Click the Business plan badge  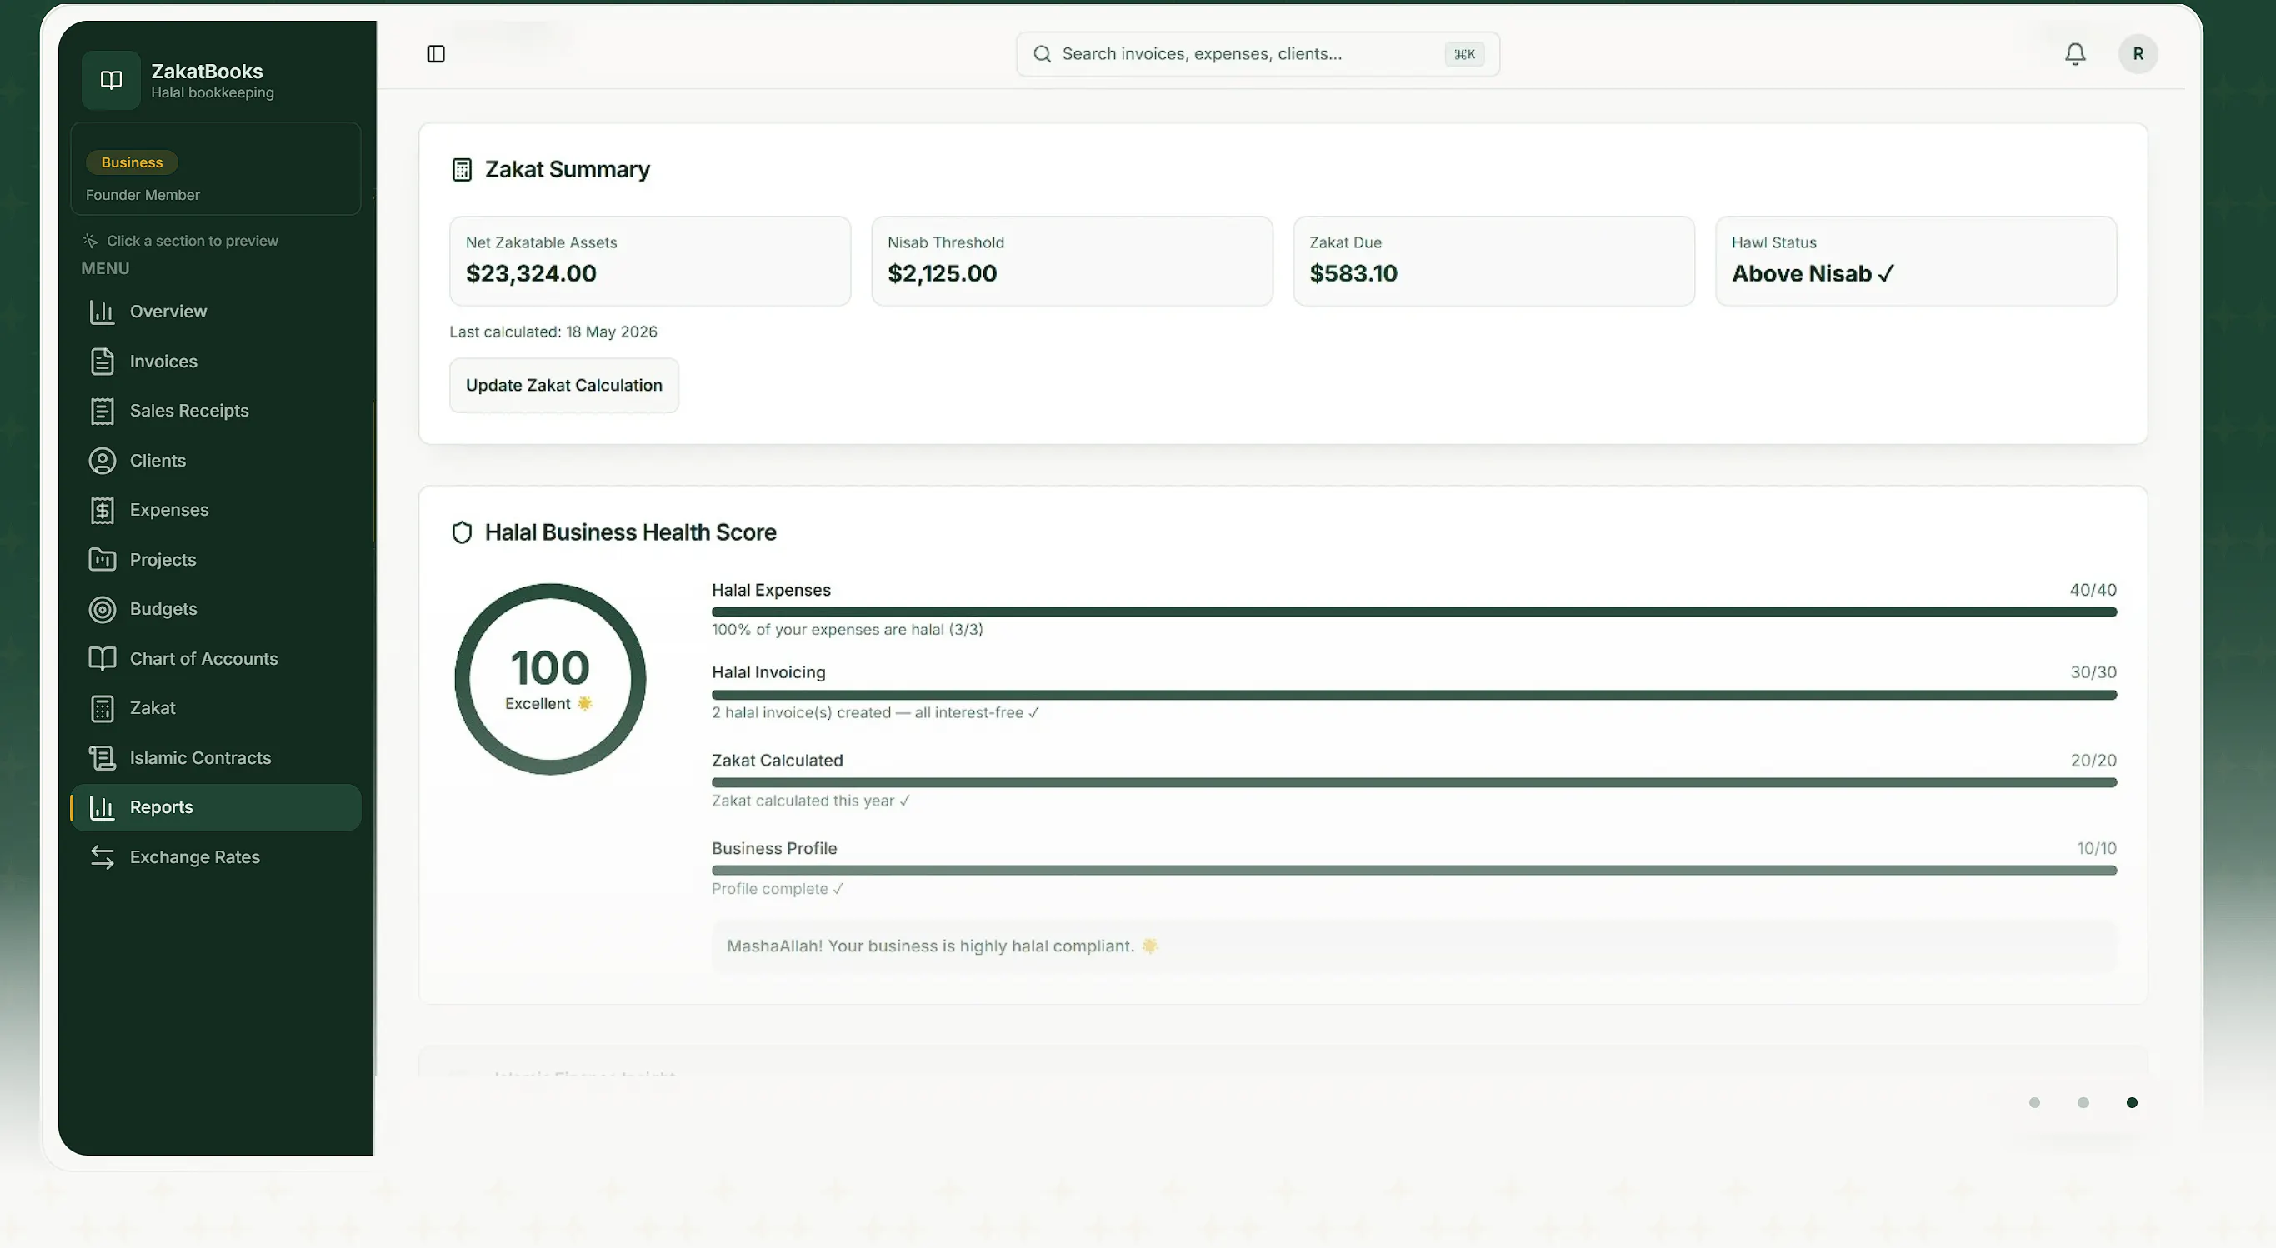pos(132,162)
